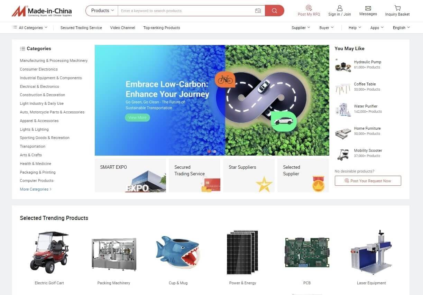Screen dimensions: 423x295
Task: Open Construction & Decoration category
Action: tap(43, 95)
